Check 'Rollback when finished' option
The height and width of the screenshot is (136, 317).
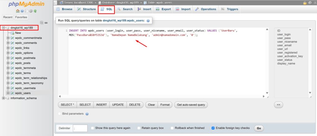tap(172, 128)
